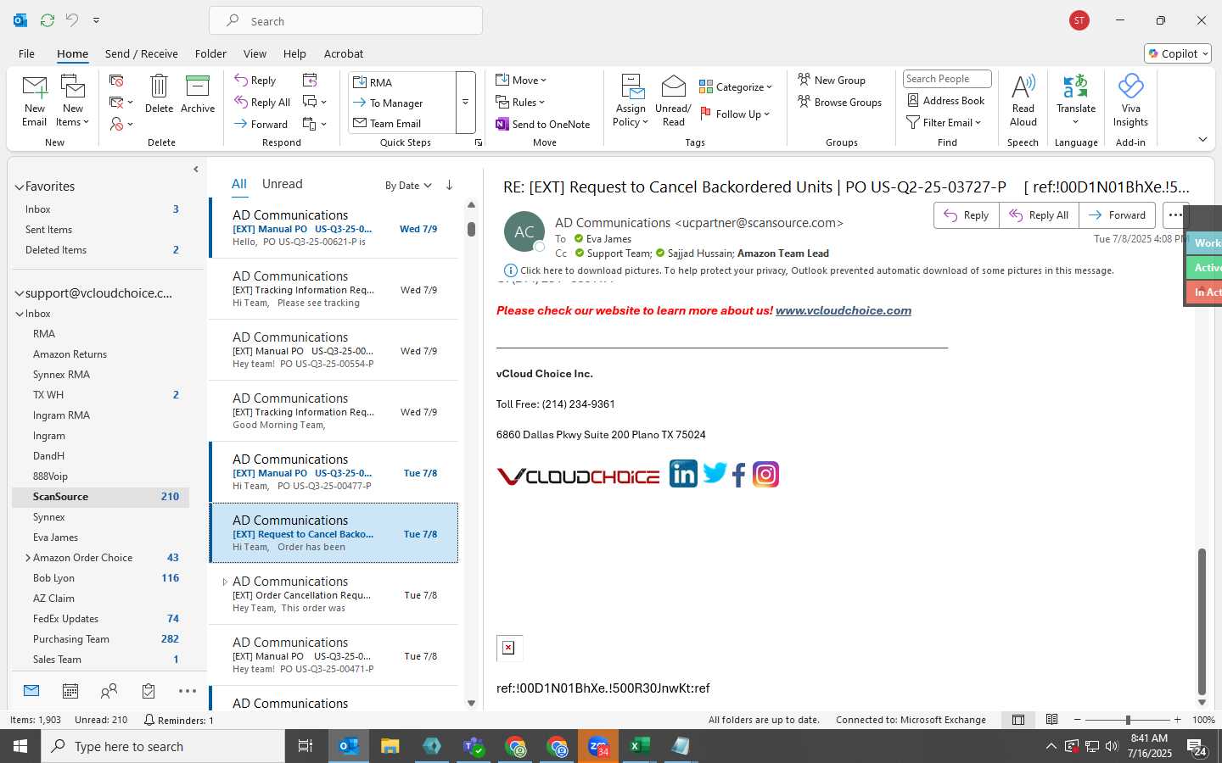Switch to Normal view in status bar
The width and height of the screenshot is (1222, 763).
(1018, 720)
